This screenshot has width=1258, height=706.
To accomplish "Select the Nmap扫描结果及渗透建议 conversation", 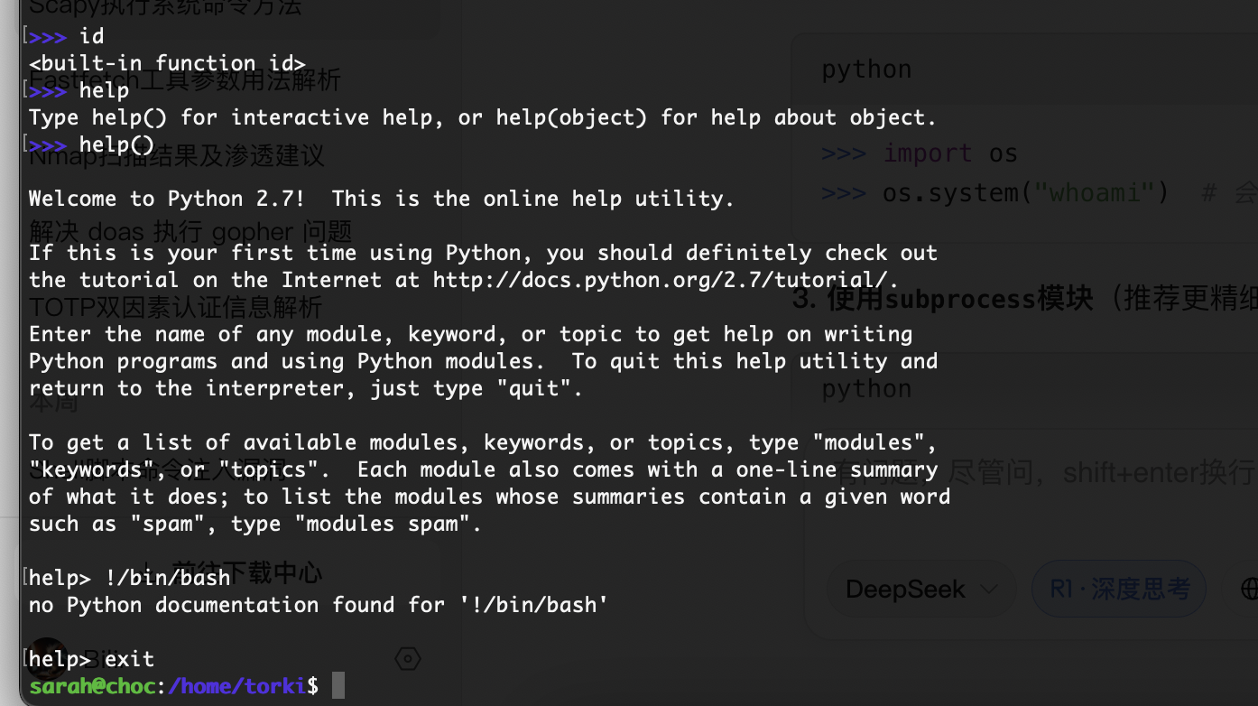I will (x=177, y=156).
